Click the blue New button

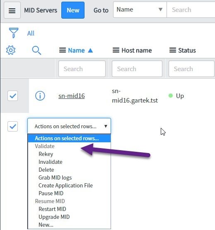click(x=73, y=10)
